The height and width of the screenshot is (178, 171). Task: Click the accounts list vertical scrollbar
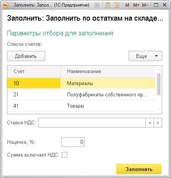(x=159, y=90)
